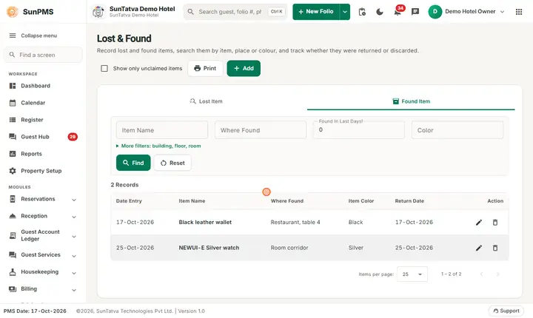This screenshot has width=533, height=318.
Task: Edit the Black leather wallet record
Action: tap(479, 222)
